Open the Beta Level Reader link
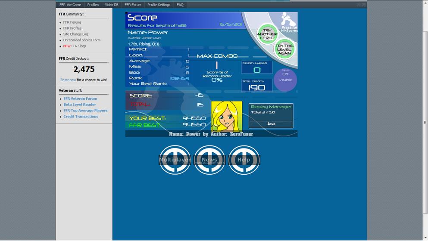The height and width of the screenshot is (241, 428). tap(80, 105)
